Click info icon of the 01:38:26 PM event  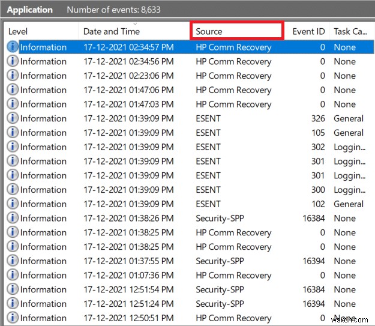pos(13,218)
